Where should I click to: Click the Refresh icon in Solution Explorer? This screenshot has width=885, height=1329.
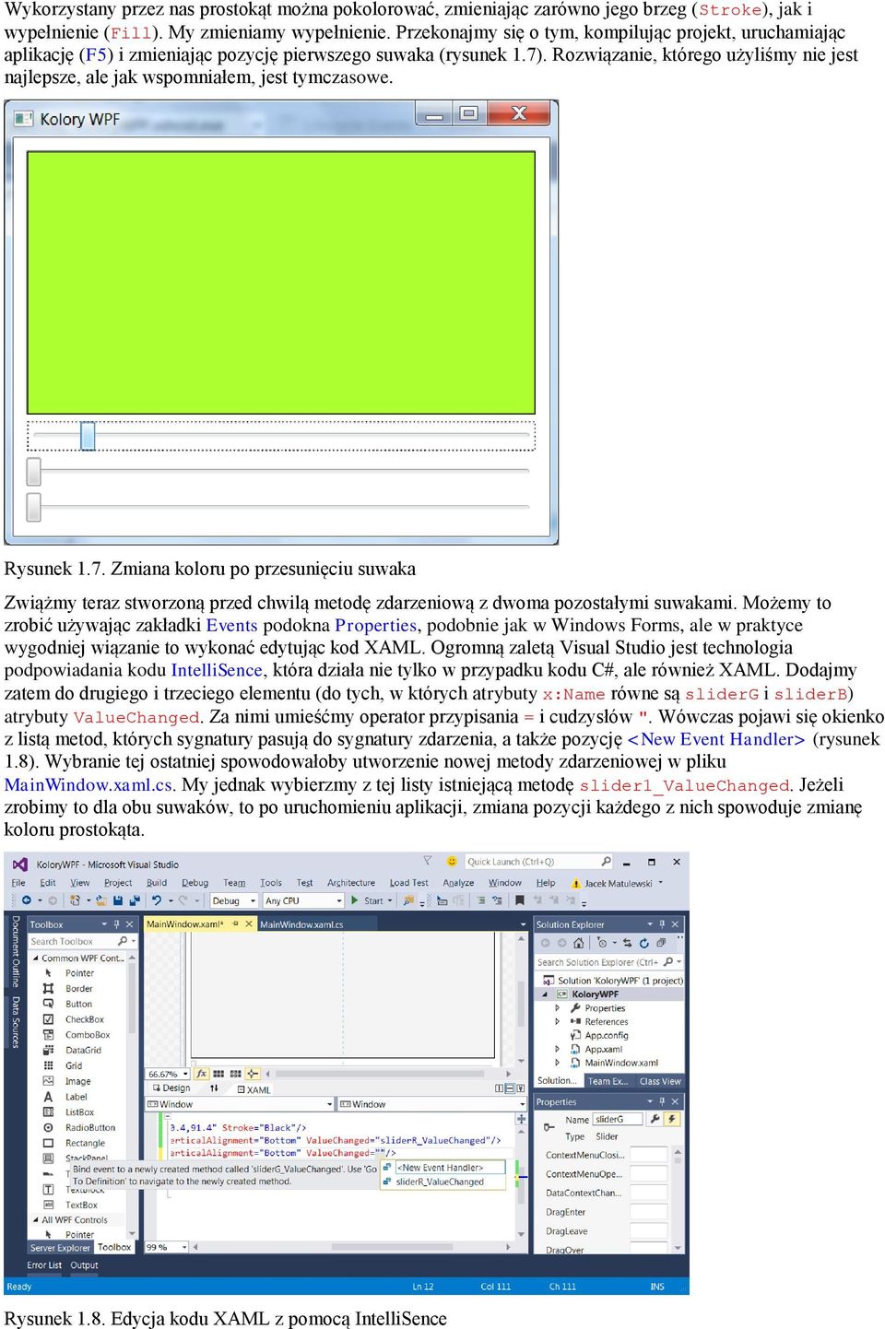pos(644,943)
